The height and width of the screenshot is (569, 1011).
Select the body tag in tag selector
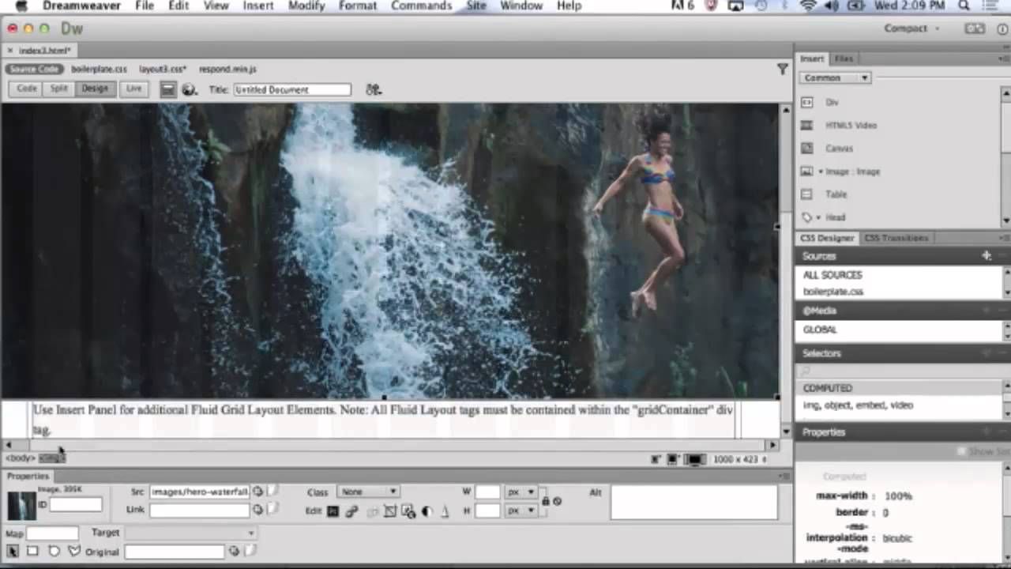coord(20,458)
